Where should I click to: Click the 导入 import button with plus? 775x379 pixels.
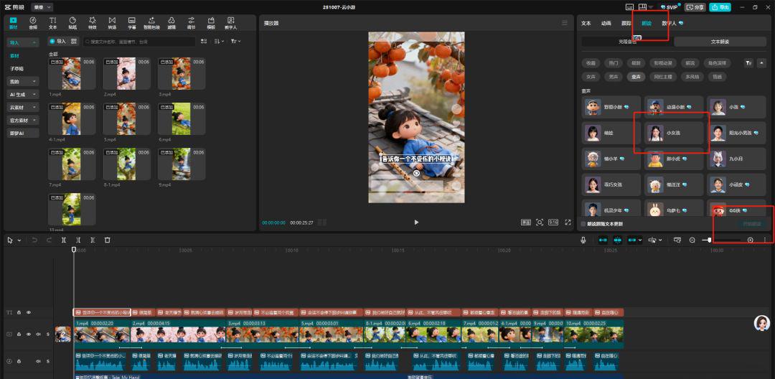pyautogui.click(x=57, y=42)
